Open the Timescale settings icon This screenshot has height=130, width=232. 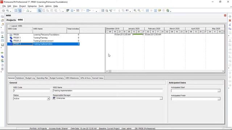pos(78,10)
